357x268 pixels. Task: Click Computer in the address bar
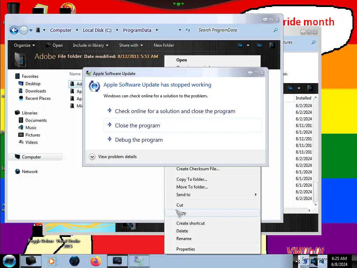(x=61, y=30)
